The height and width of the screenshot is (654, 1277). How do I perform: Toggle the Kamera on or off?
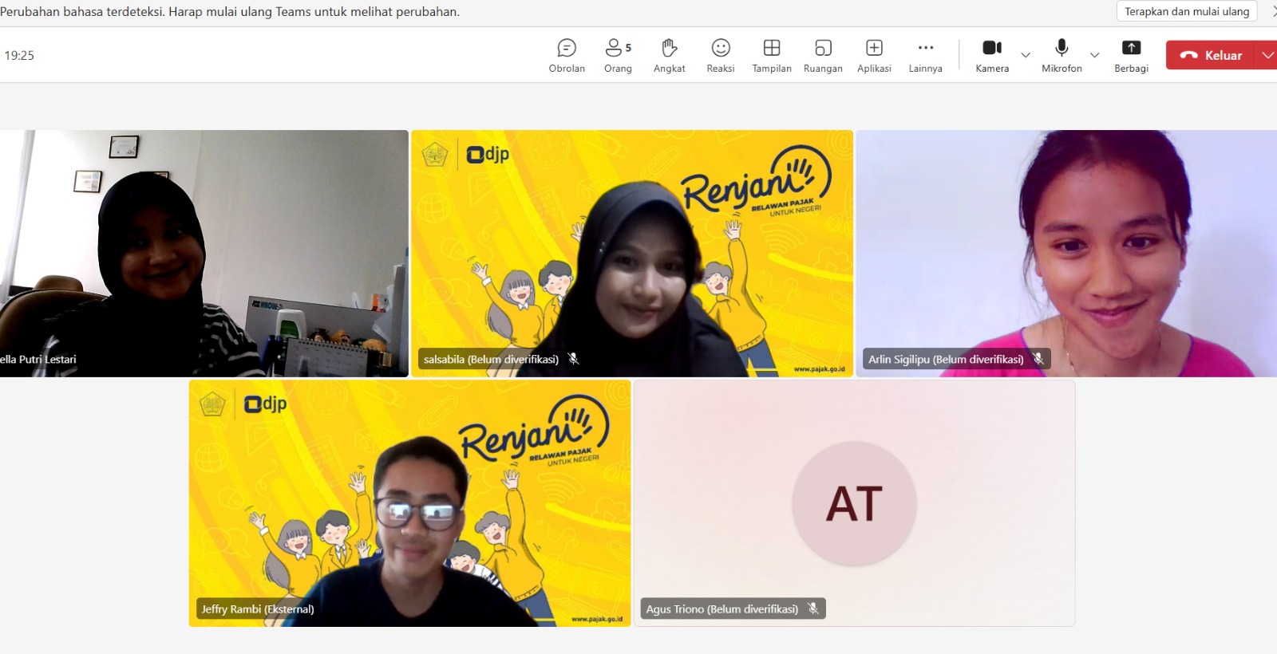(992, 55)
